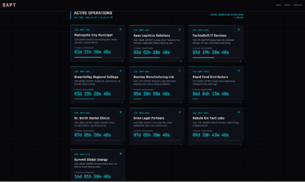Click status dot on Summit Global Energy card

tap(121, 154)
